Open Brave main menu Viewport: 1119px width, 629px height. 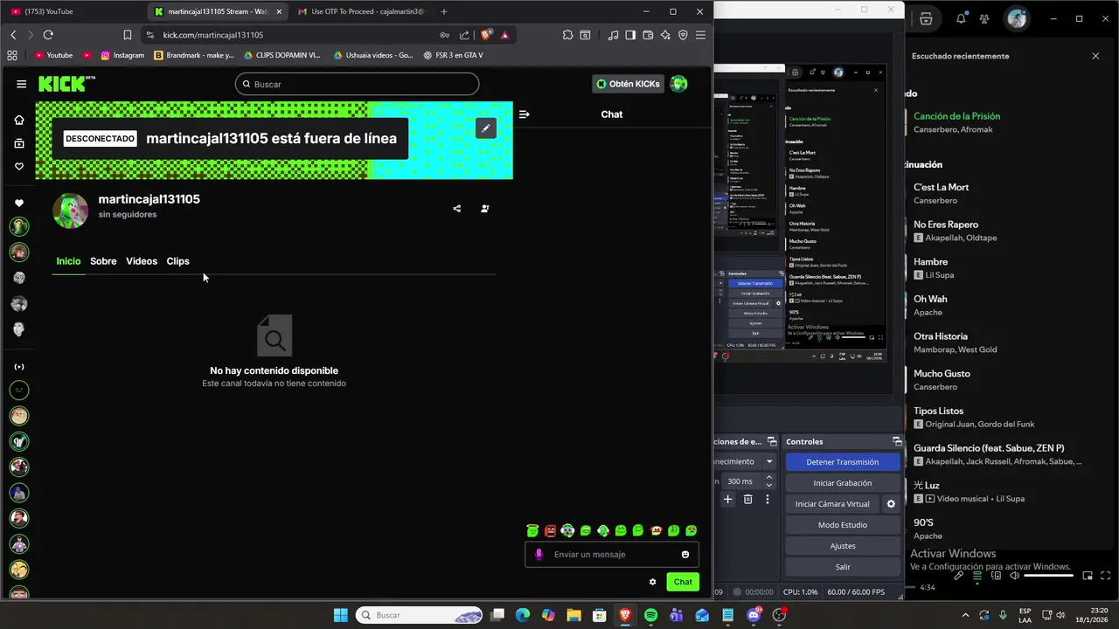tap(700, 35)
